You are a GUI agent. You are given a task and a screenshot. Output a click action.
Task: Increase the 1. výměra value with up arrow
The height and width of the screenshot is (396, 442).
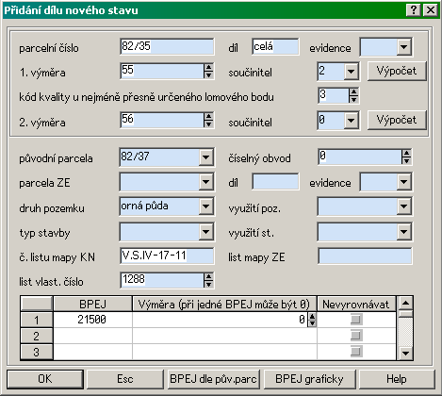(x=208, y=67)
